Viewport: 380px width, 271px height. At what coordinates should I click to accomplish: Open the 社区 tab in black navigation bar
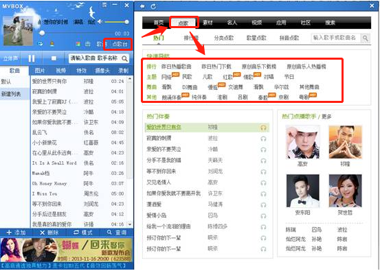(306, 23)
